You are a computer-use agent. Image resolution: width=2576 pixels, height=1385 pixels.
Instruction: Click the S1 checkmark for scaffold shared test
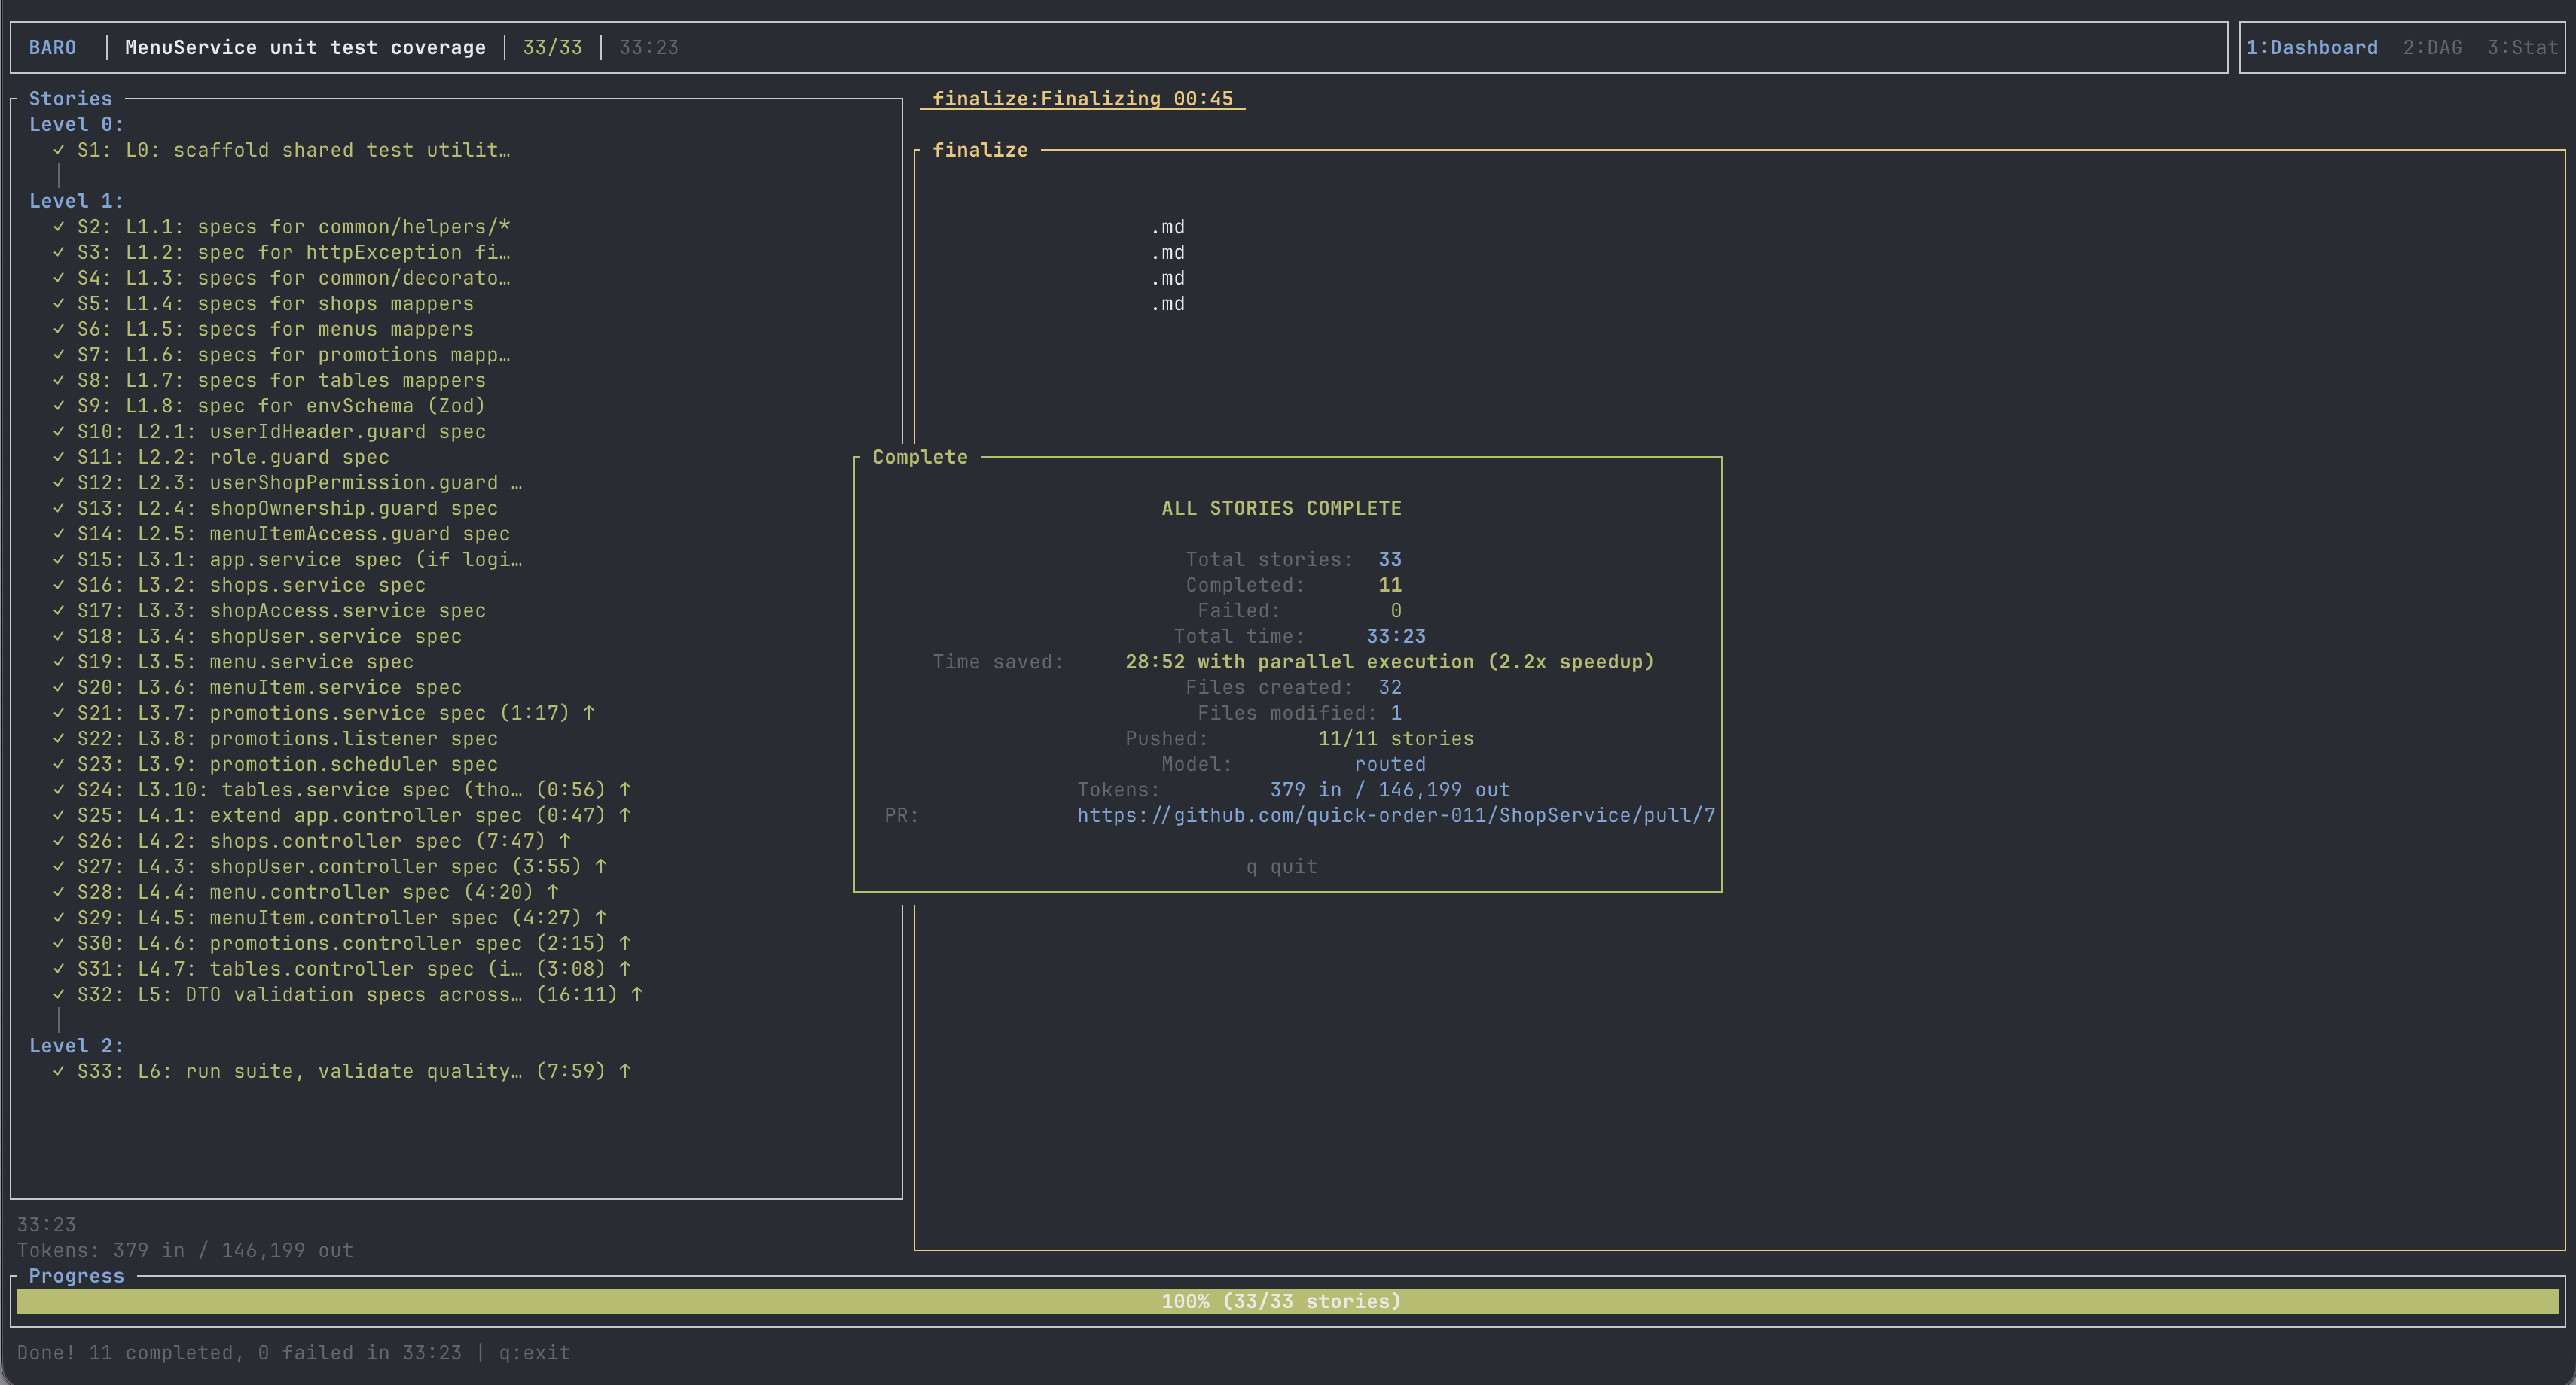pyautogui.click(x=59, y=150)
